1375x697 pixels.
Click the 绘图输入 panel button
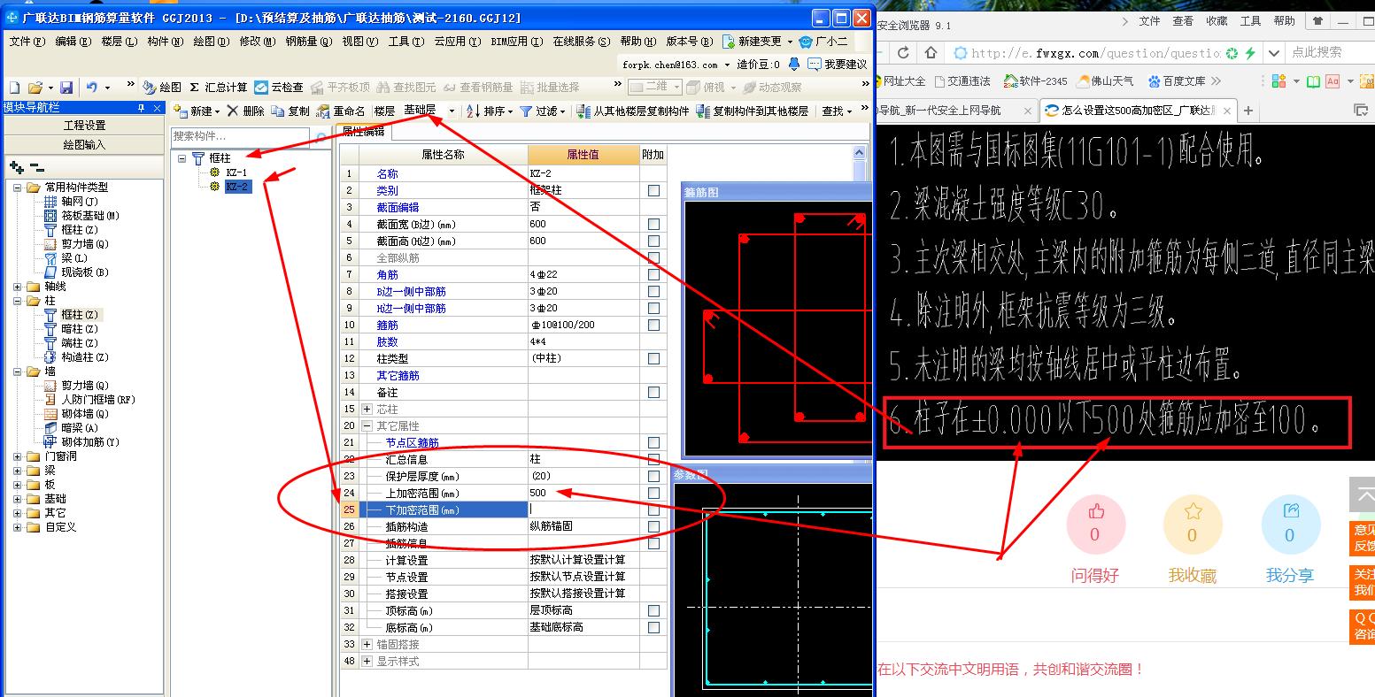point(84,144)
